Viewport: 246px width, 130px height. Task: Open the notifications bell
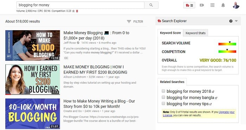click(x=223, y=5)
